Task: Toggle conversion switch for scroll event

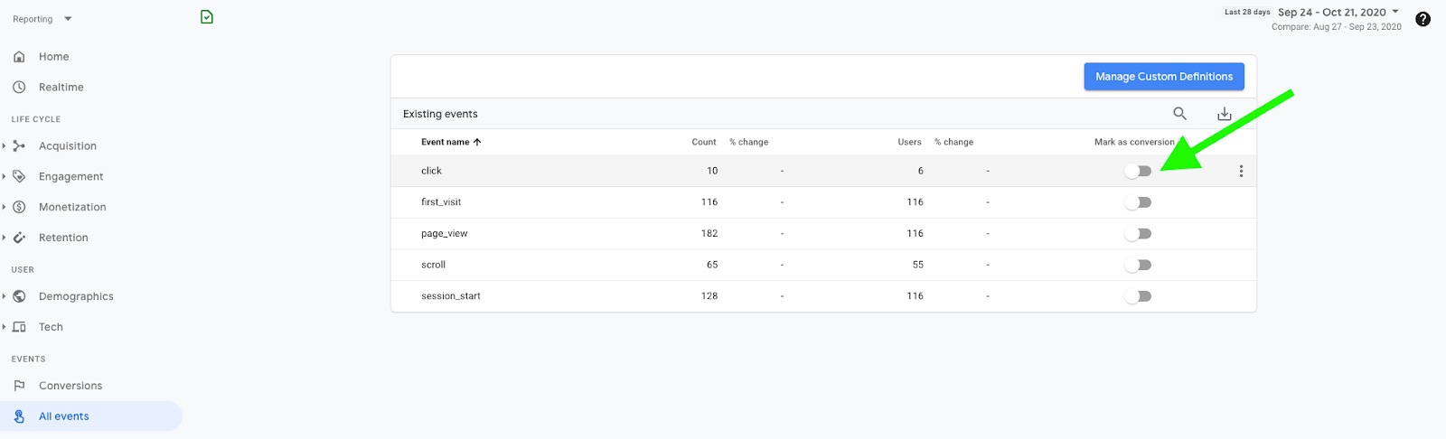Action: (1138, 265)
